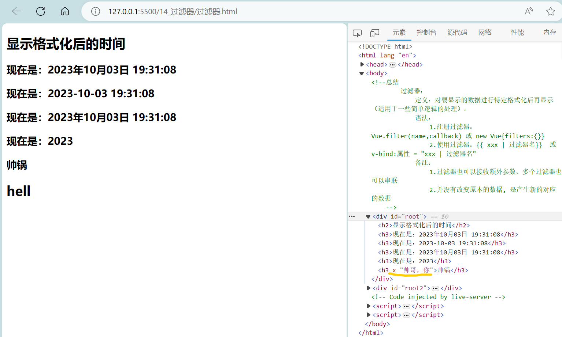The height and width of the screenshot is (337, 562).
Task: Select the h3 现在是: 2023 node
Action: tap(414, 261)
